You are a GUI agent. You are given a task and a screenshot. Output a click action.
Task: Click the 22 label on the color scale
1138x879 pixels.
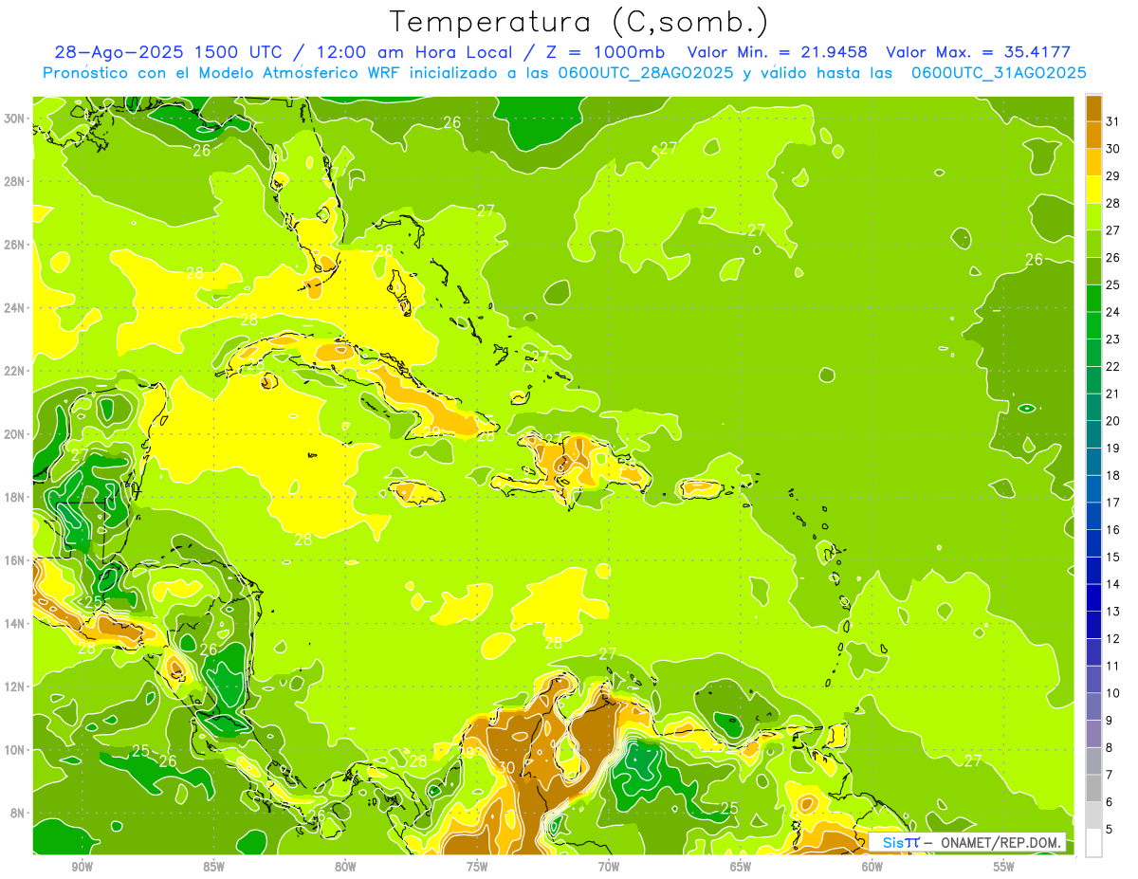tap(1112, 366)
